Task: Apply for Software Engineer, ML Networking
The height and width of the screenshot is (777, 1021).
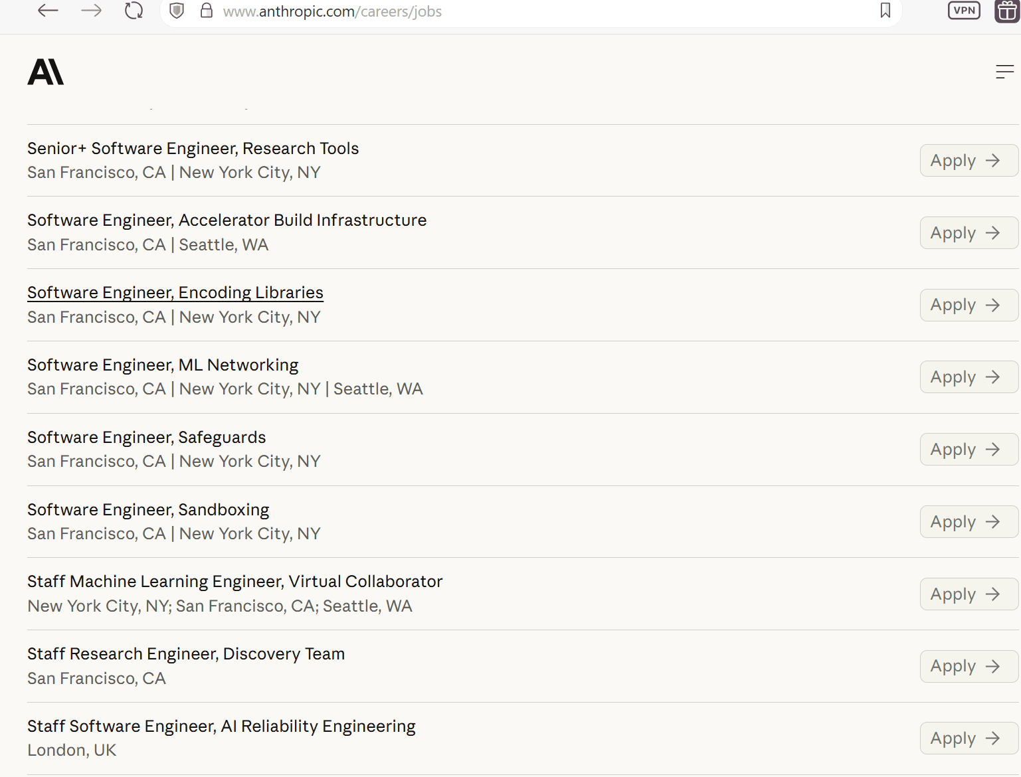Action: pos(968,377)
